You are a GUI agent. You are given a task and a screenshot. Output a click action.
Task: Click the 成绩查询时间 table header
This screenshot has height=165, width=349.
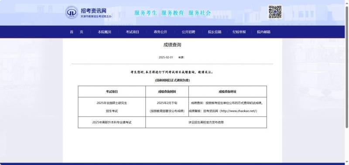[x=167, y=92]
